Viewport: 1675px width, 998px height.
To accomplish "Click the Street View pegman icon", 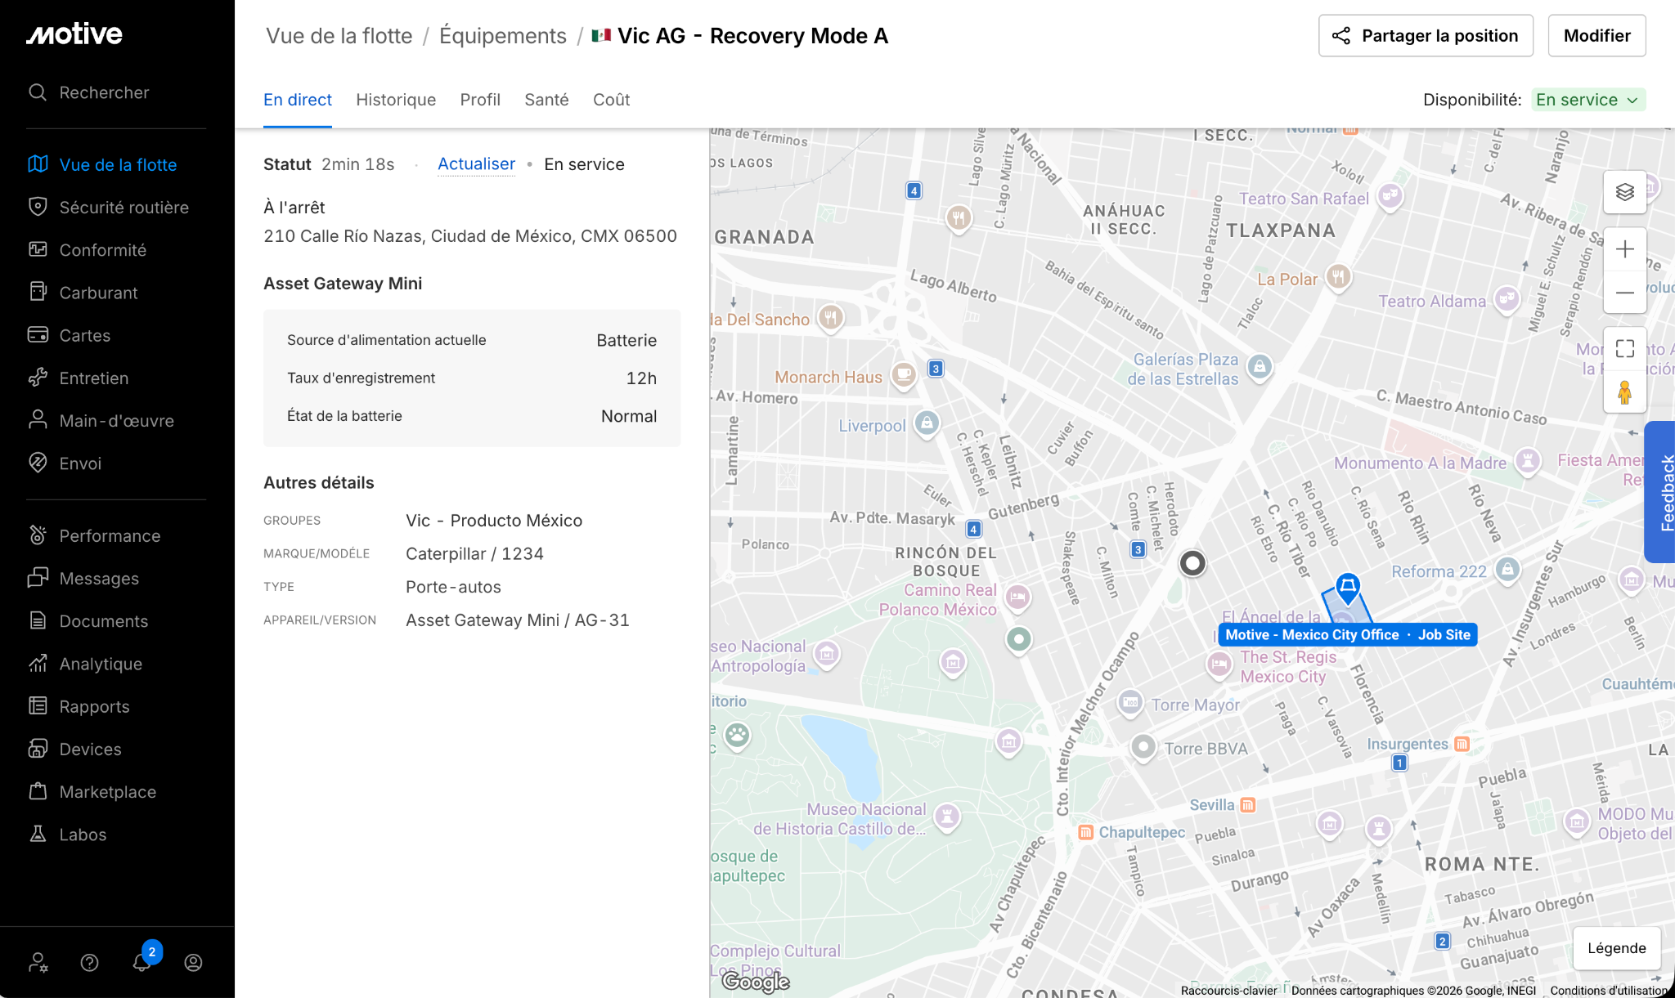I will coord(1624,392).
